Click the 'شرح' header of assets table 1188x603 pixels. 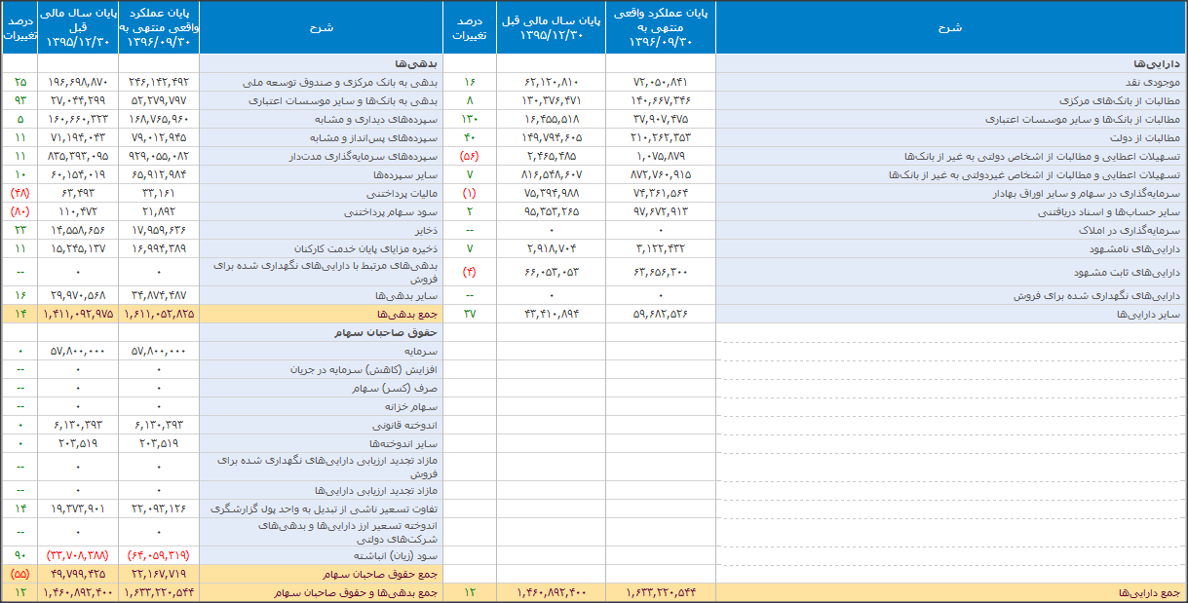(951, 27)
